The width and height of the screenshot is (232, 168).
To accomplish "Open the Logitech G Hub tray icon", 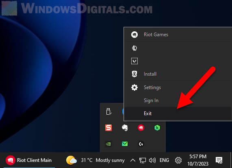I will click(x=141, y=144).
